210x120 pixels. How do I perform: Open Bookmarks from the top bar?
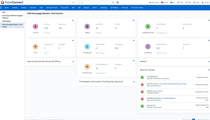(x=154, y=2)
